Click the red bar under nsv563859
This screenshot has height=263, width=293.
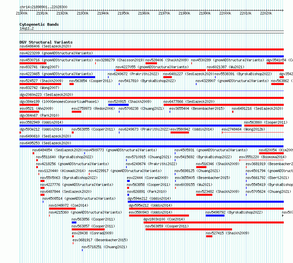[189, 229]
